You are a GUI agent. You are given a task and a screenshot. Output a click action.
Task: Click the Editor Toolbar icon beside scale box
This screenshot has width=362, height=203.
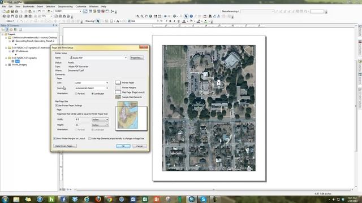(x=85, y=11)
